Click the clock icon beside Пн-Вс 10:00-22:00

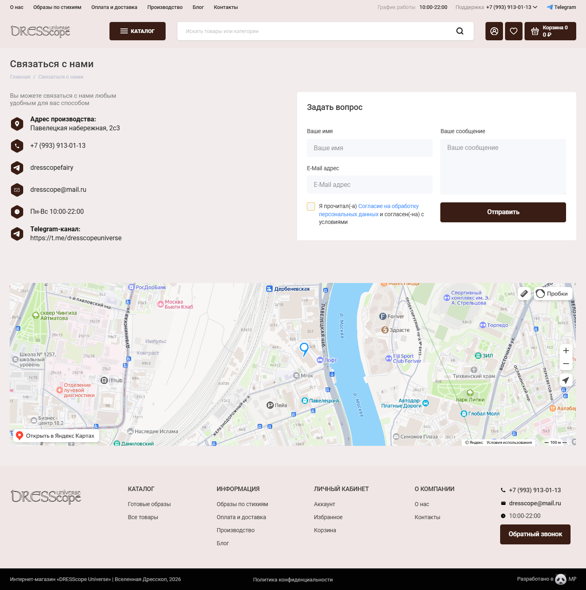[17, 212]
